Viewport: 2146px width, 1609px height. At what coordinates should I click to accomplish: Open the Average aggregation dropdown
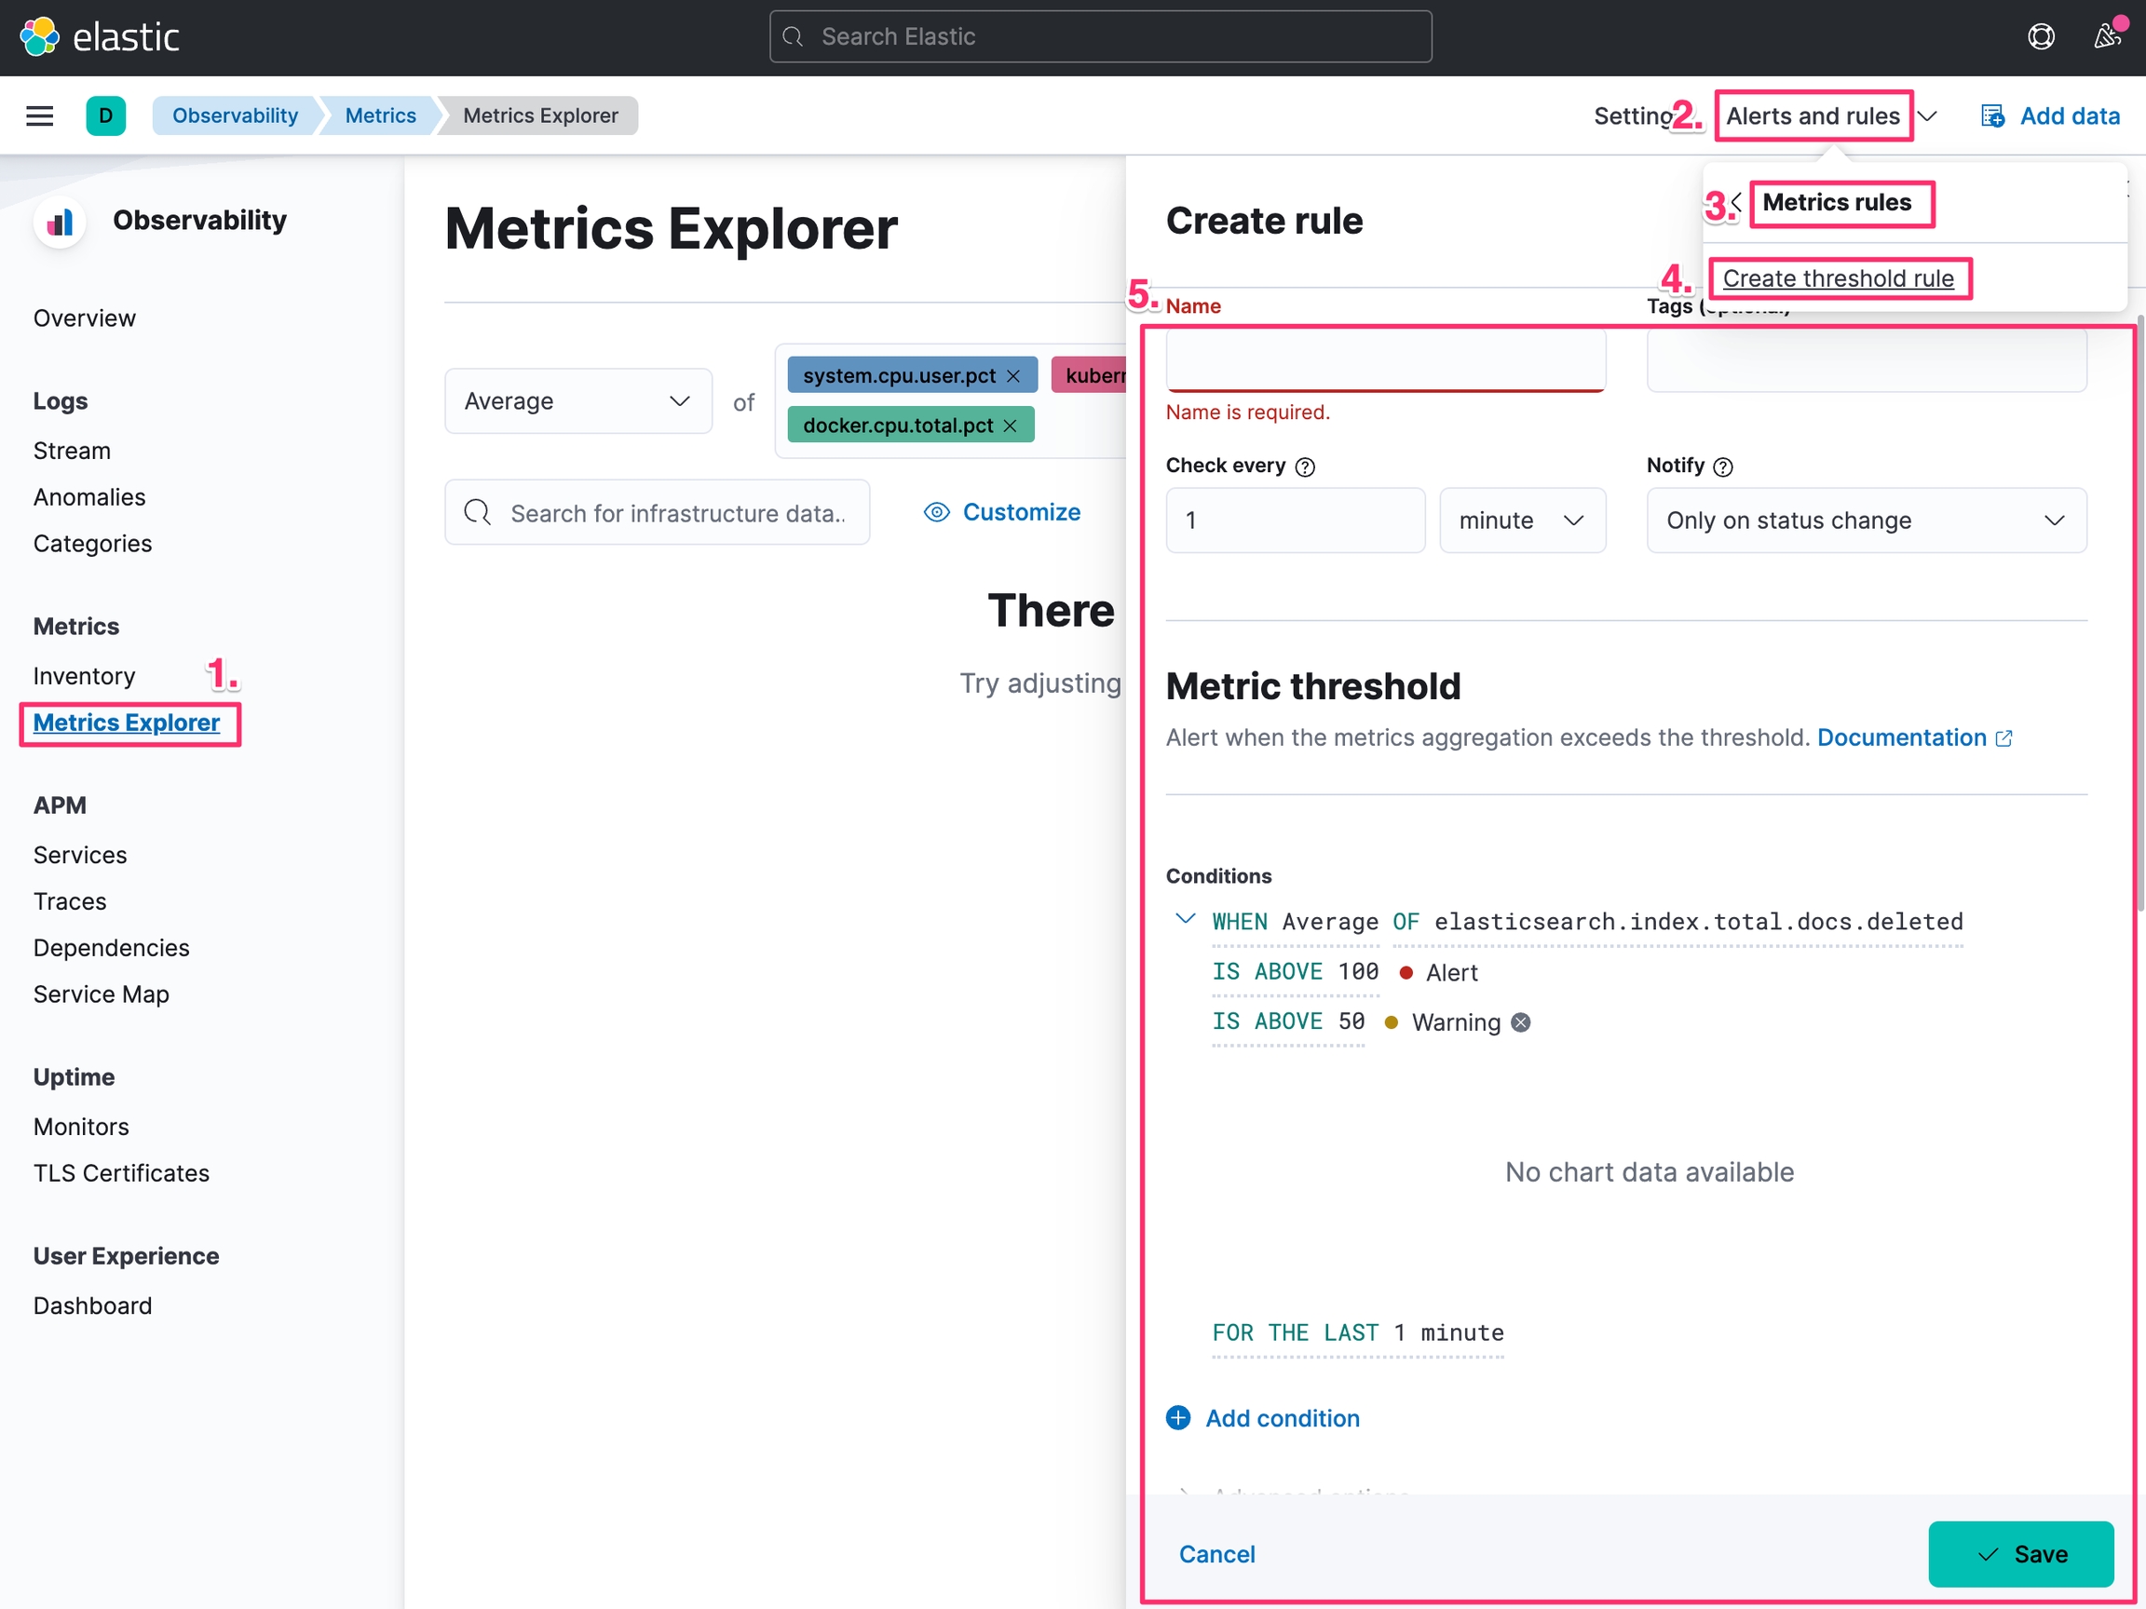coord(578,401)
